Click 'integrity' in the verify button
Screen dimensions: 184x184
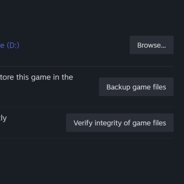pos(108,123)
